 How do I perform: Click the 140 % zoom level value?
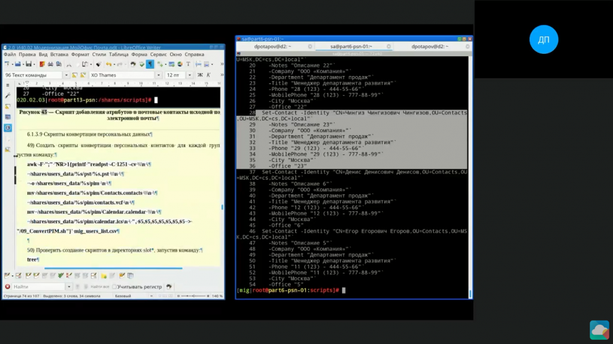tap(217, 296)
